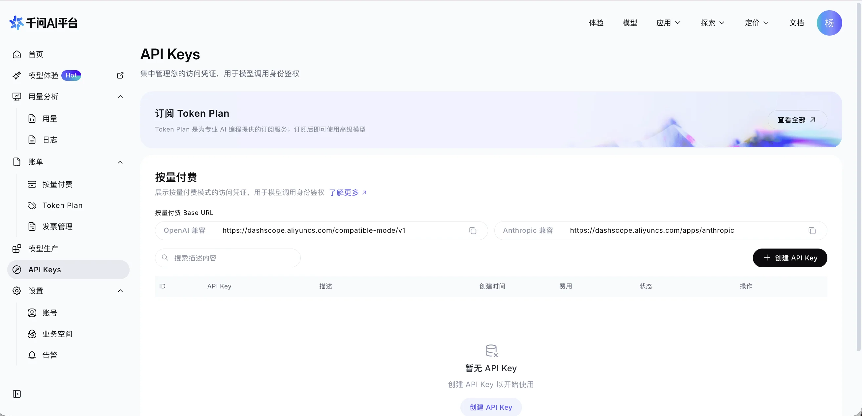Open the 定价 dropdown menu
Screen dimensions: 862x416
pos(756,23)
